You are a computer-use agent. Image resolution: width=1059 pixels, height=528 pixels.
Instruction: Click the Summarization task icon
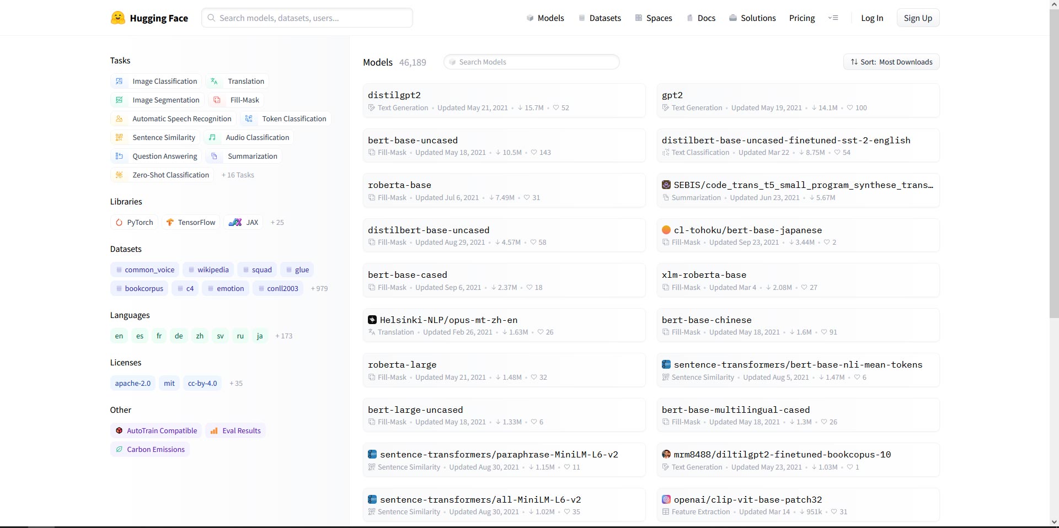(x=214, y=156)
